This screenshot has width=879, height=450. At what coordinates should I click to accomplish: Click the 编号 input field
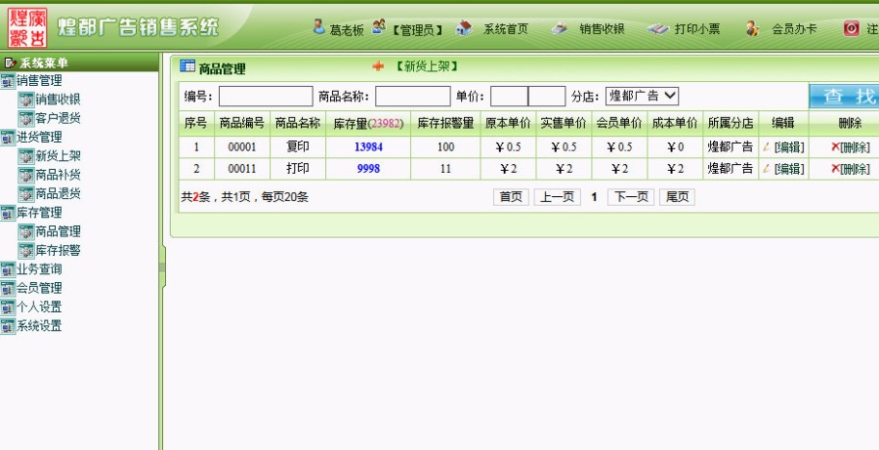click(x=265, y=96)
